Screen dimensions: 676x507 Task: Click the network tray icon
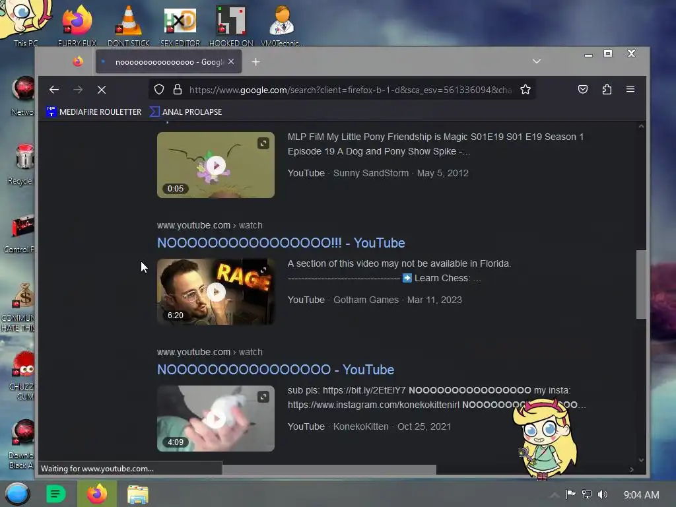(x=587, y=494)
